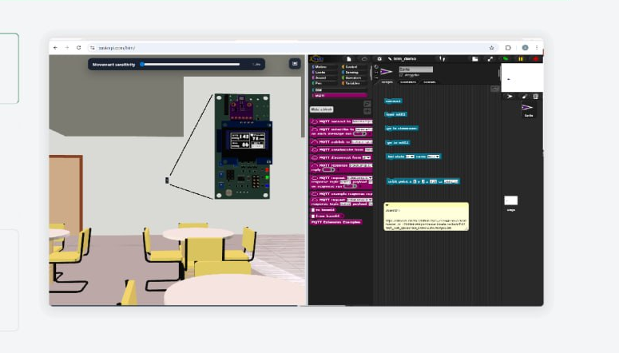The width and height of the screenshot is (619, 353).
Task: Click the palette search icon
Action: [x=367, y=104]
